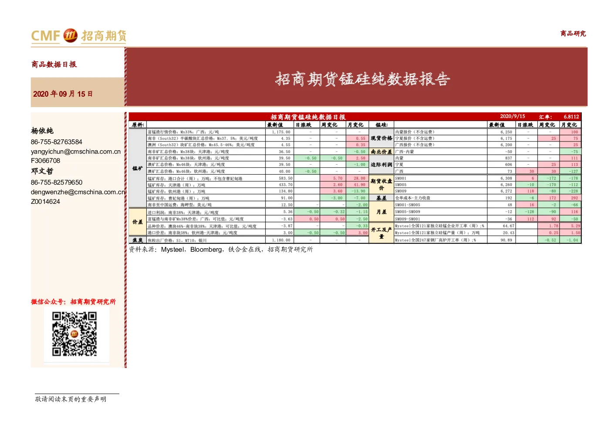Screen dimensions: 611x432
Task: Click analyst name 杨依纯
Action: (x=42, y=131)
